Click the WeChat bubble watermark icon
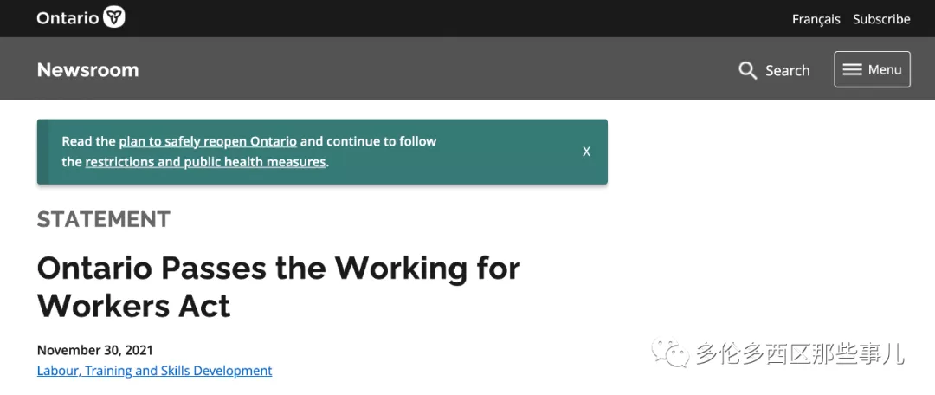Image resolution: width=935 pixels, height=395 pixels. (x=671, y=353)
